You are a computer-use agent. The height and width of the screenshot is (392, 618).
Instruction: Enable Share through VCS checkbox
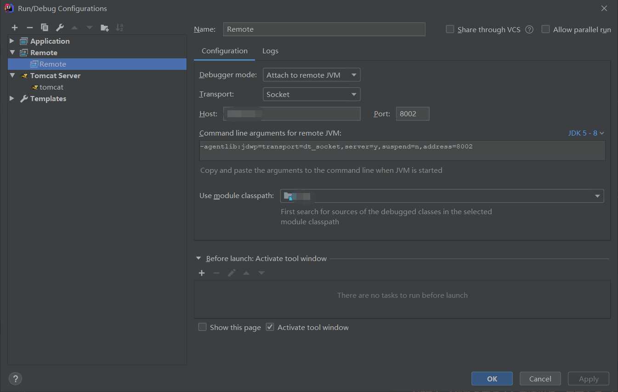coord(450,29)
